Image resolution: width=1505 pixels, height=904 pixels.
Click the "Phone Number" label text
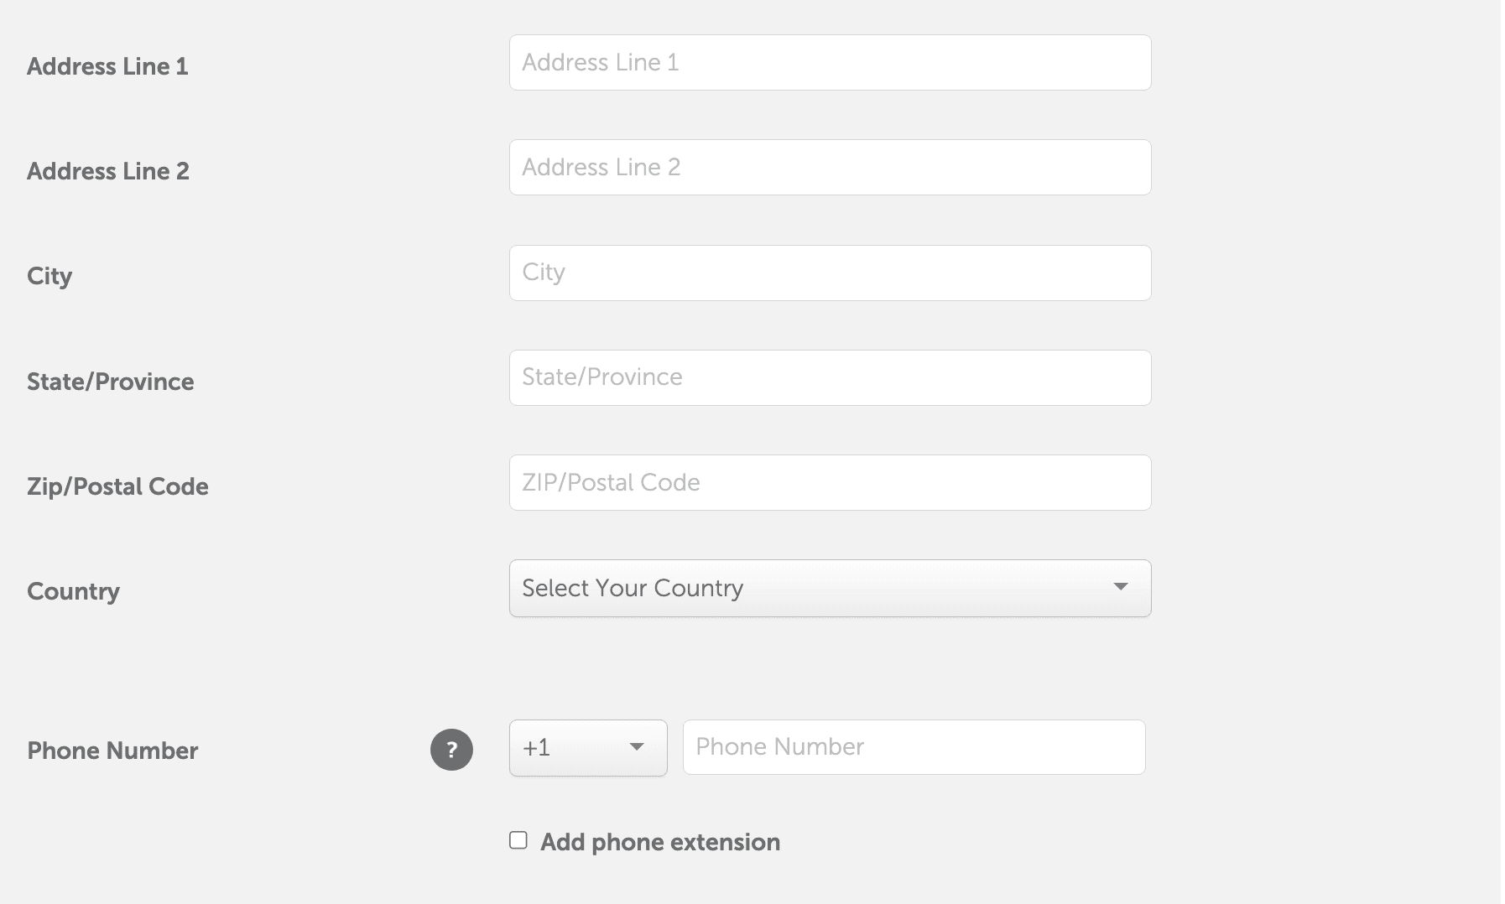coord(112,751)
